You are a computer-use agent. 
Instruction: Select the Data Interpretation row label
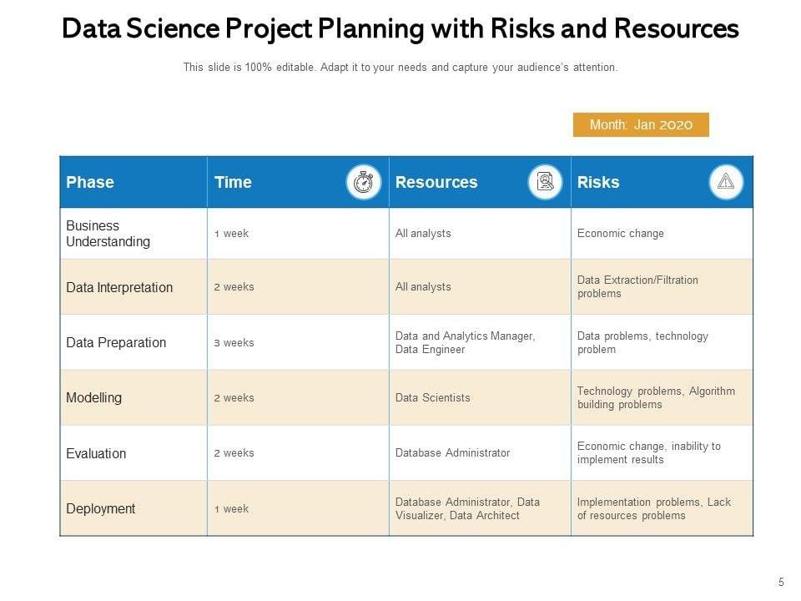(x=119, y=287)
